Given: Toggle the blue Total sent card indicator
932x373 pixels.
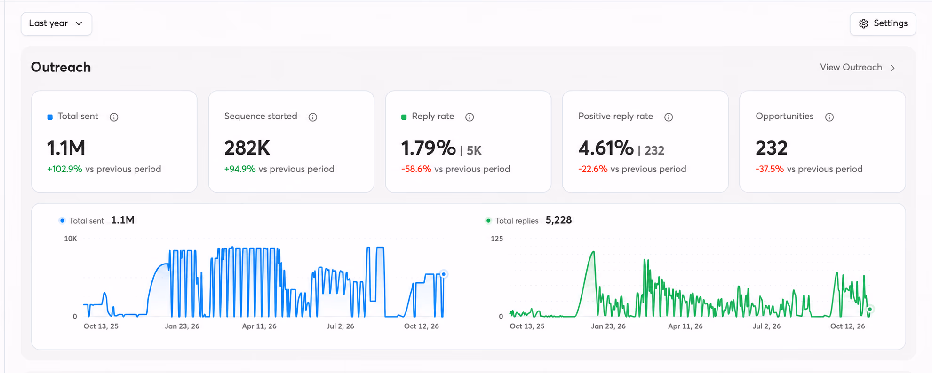Looking at the screenshot, I should 50,117.
